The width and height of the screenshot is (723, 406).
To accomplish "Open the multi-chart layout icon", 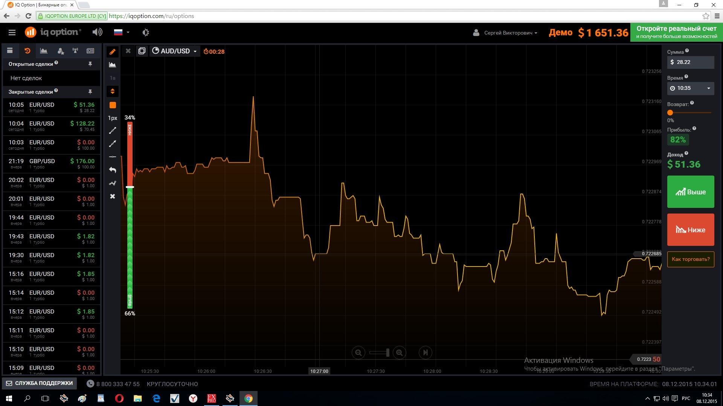I will tap(142, 51).
